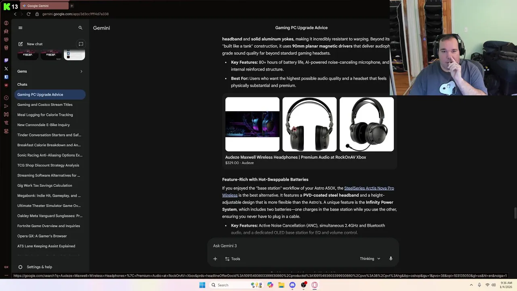This screenshot has height=291, width=517.
Task: Open chat Opera GX: A Gamer's Browser
Action: [50, 236]
